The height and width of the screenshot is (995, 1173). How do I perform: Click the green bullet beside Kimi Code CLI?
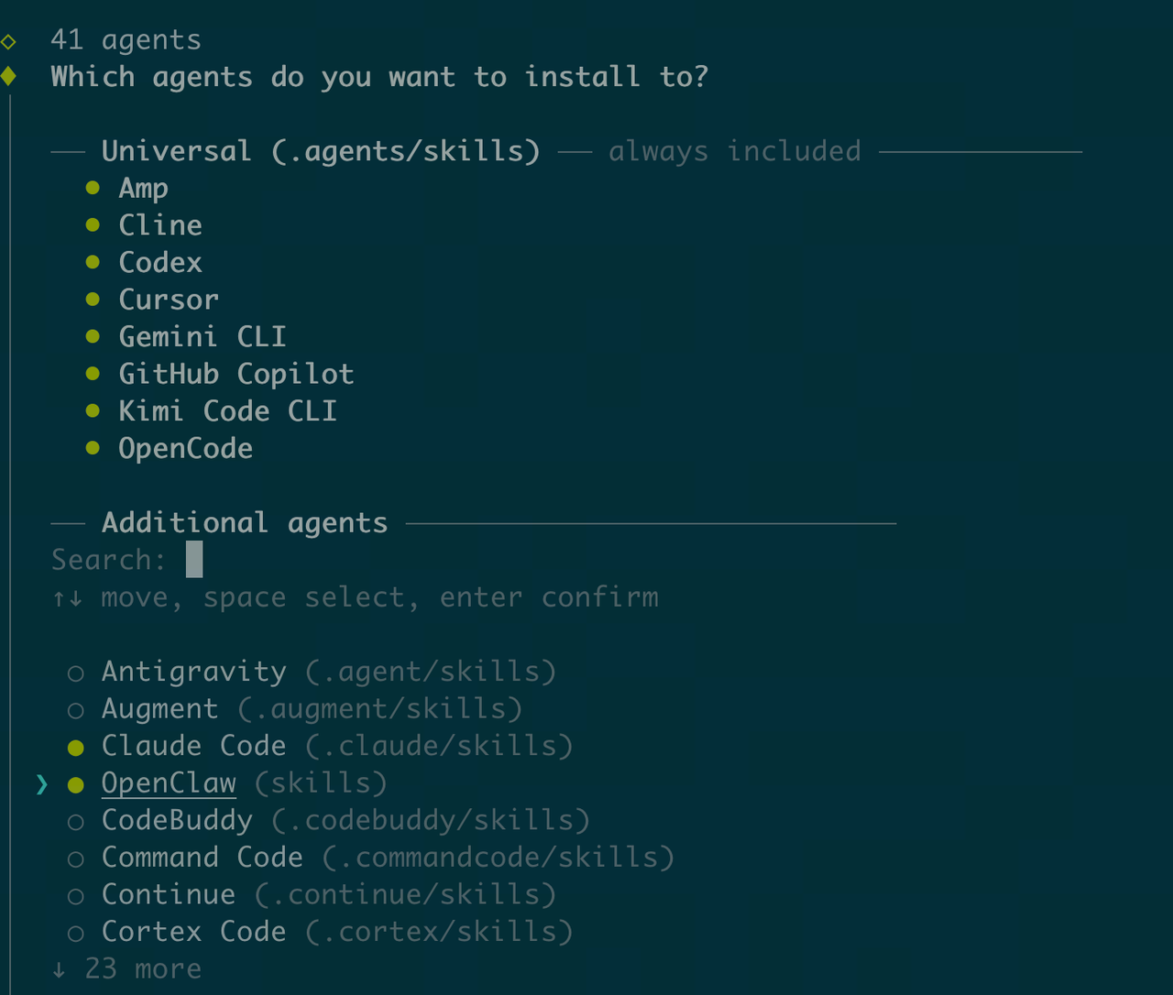(93, 410)
